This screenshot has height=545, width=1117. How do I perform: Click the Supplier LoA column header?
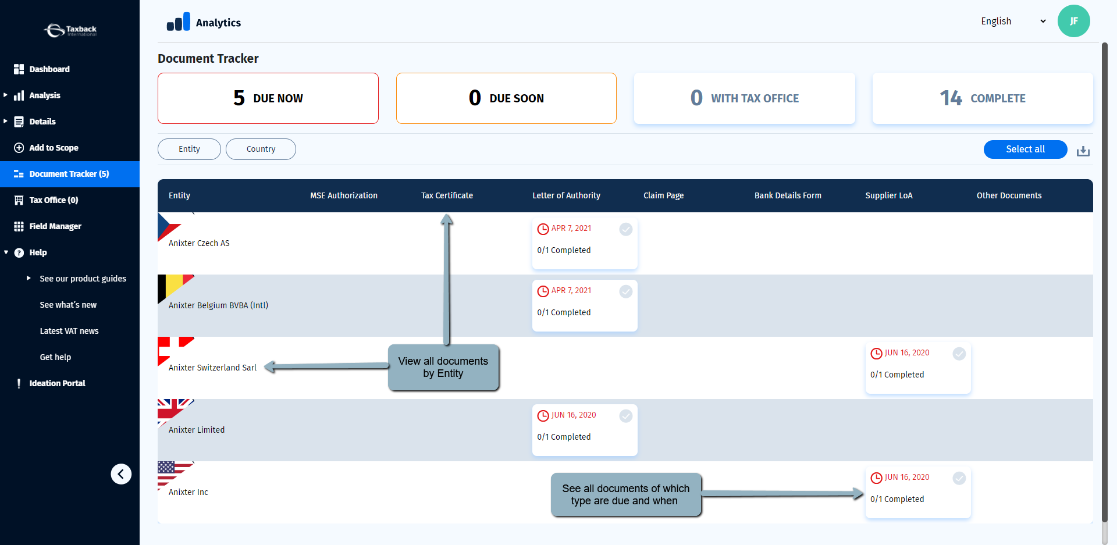889,195
